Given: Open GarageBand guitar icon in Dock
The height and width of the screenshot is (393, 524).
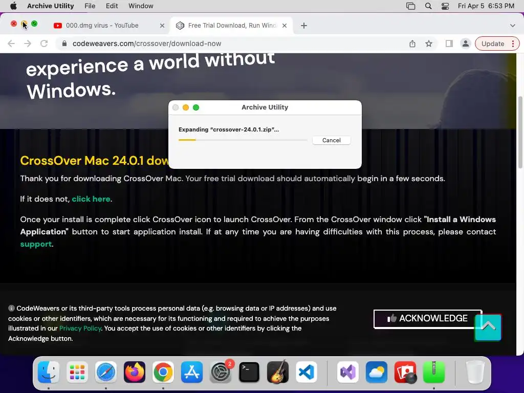Looking at the screenshot, I should (x=278, y=372).
